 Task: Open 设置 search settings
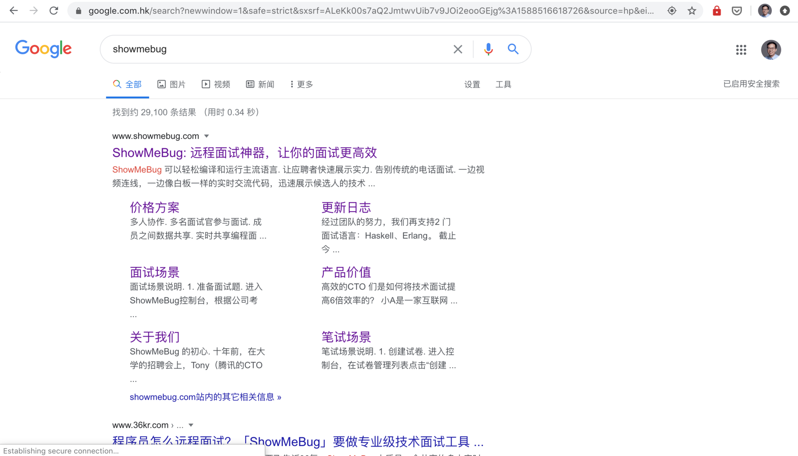tap(472, 85)
